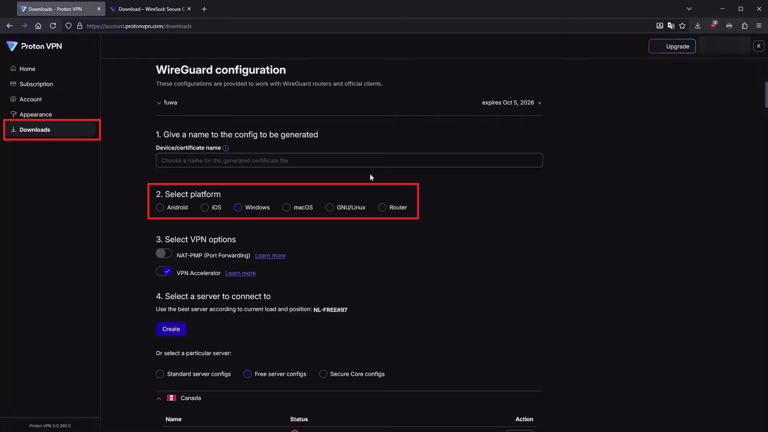Select Secure Core configs option
This screenshot has width=768, height=432.
click(x=323, y=374)
